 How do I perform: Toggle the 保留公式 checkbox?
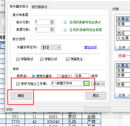[42, 59]
